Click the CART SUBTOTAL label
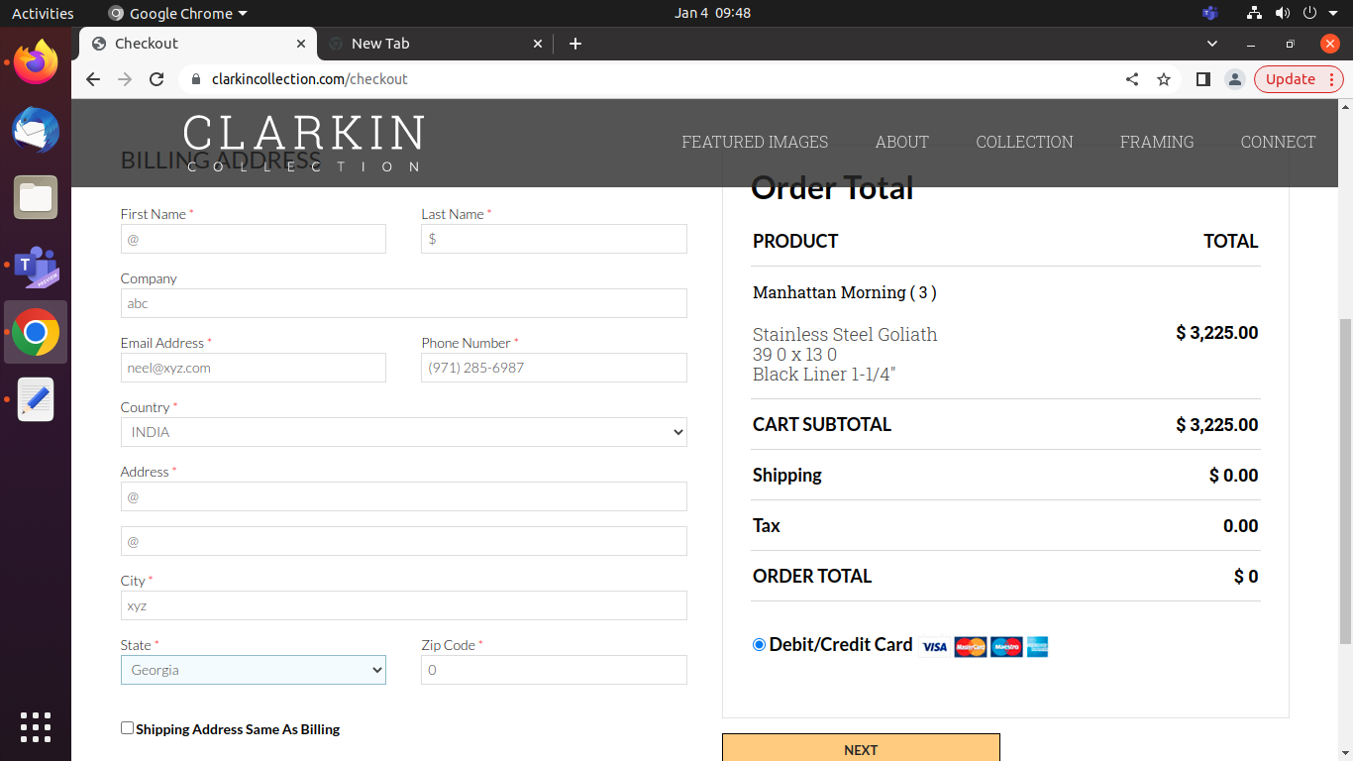This screenshot has width=1353, height=761. (x=822, y=425)
